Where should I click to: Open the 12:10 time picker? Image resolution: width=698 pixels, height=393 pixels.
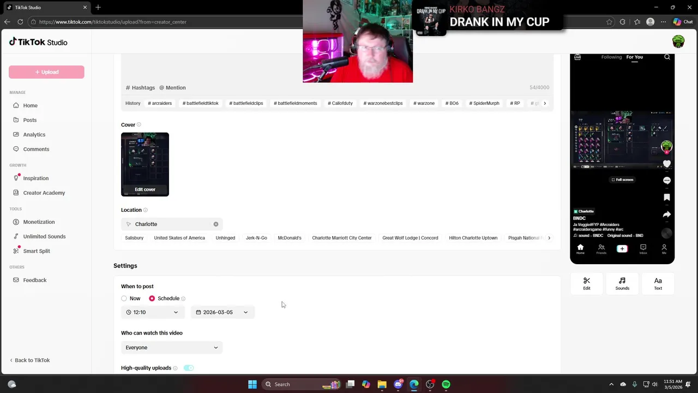[153, 312]
